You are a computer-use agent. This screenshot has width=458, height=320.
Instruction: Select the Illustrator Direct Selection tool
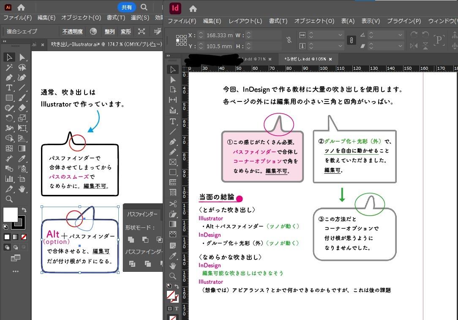click(x=22, y=57)
